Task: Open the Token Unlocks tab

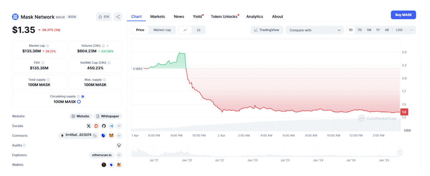Action: (224, 16)
